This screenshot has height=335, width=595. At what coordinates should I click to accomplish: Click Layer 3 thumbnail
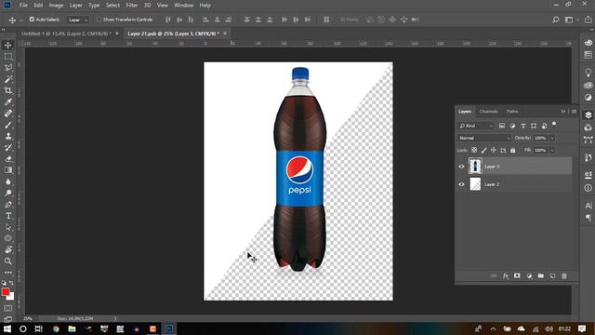[475, 167]
